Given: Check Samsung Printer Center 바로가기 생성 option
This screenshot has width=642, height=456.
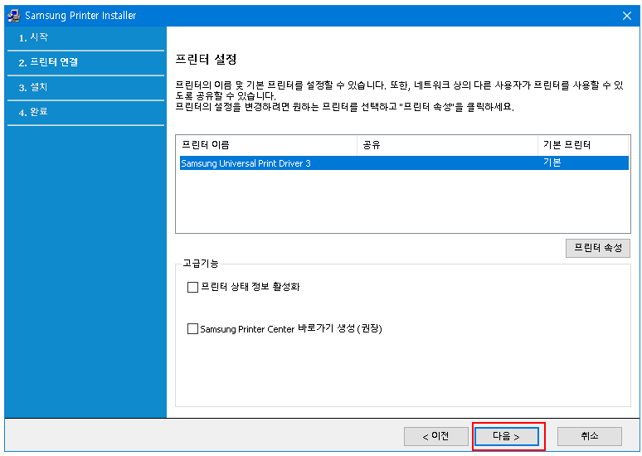Looking at the screenshot, I should click(x=192, y=328).
